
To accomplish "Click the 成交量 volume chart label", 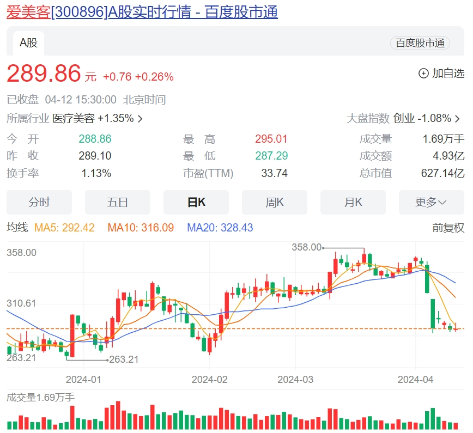I will point(40,398).
